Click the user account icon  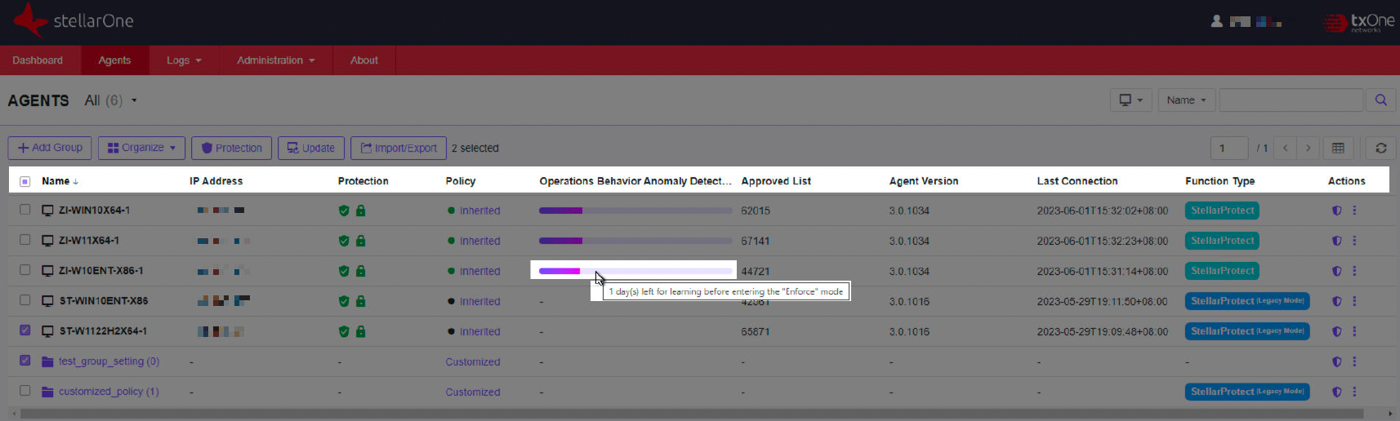(1216, 22)
